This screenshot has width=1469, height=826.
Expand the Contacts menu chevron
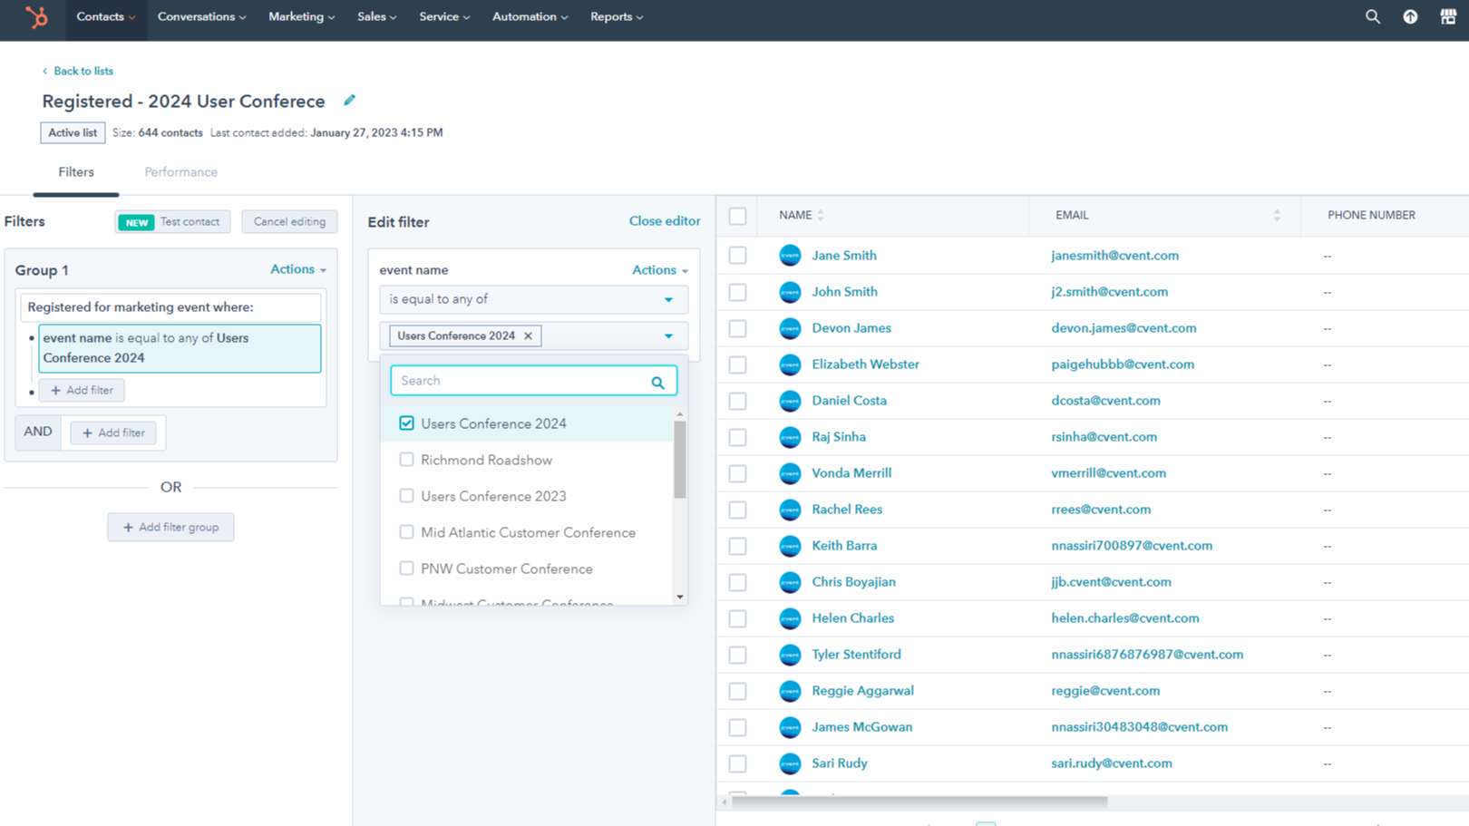pos(130,16)
